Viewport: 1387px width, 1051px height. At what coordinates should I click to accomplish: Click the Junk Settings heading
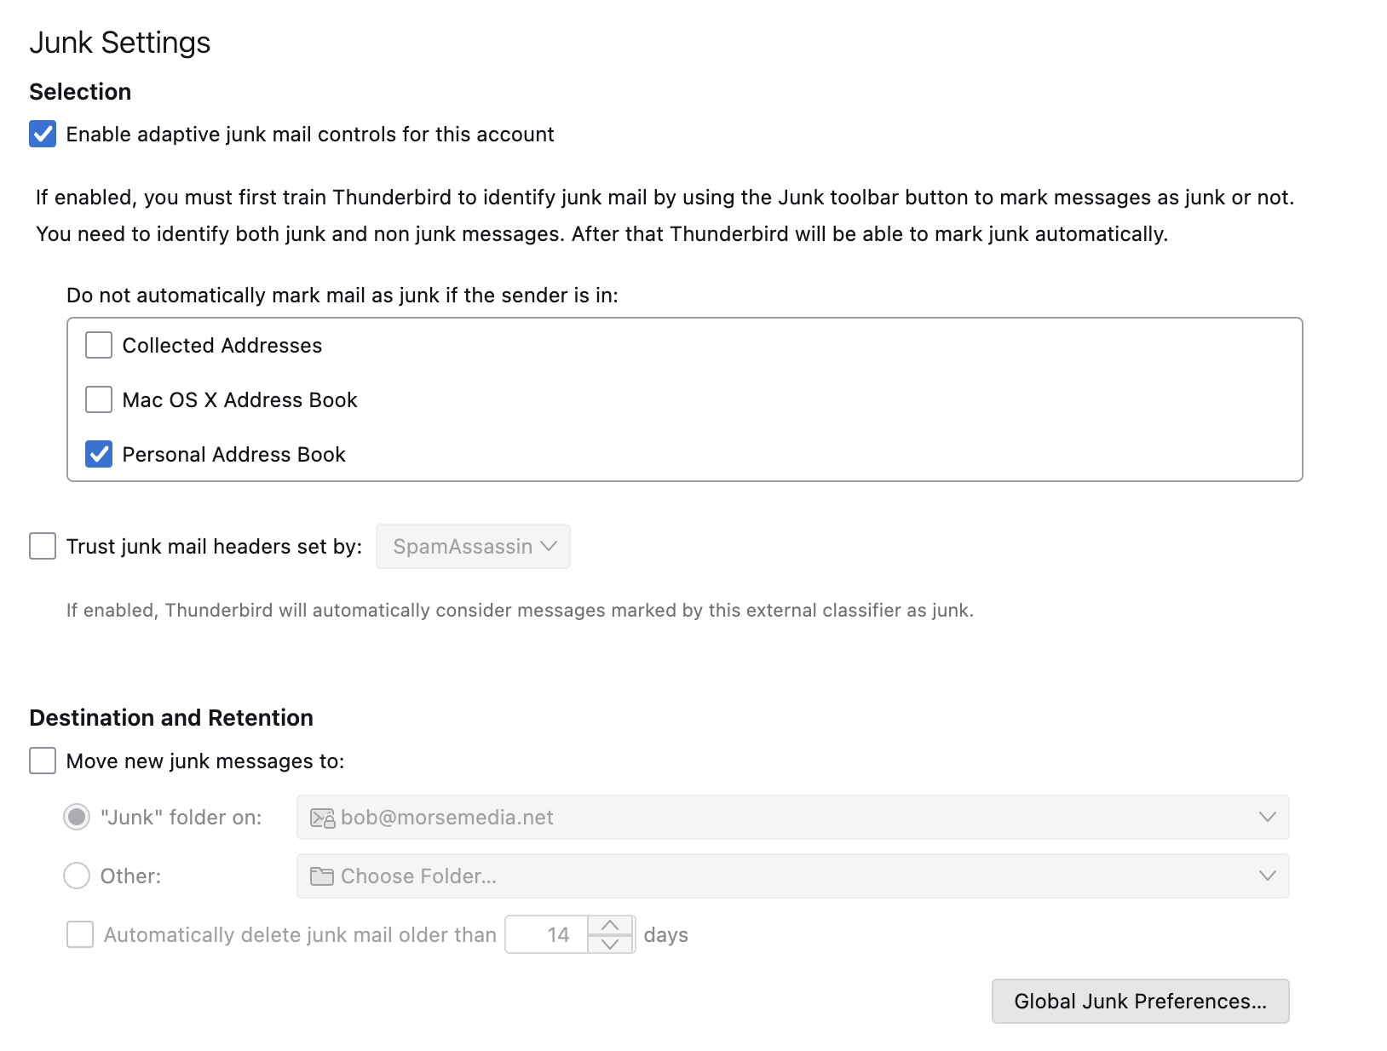click(120, 43)
